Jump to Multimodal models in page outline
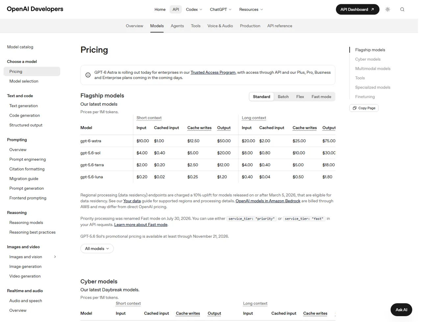 pyautogui.click(x=373, y=69)
